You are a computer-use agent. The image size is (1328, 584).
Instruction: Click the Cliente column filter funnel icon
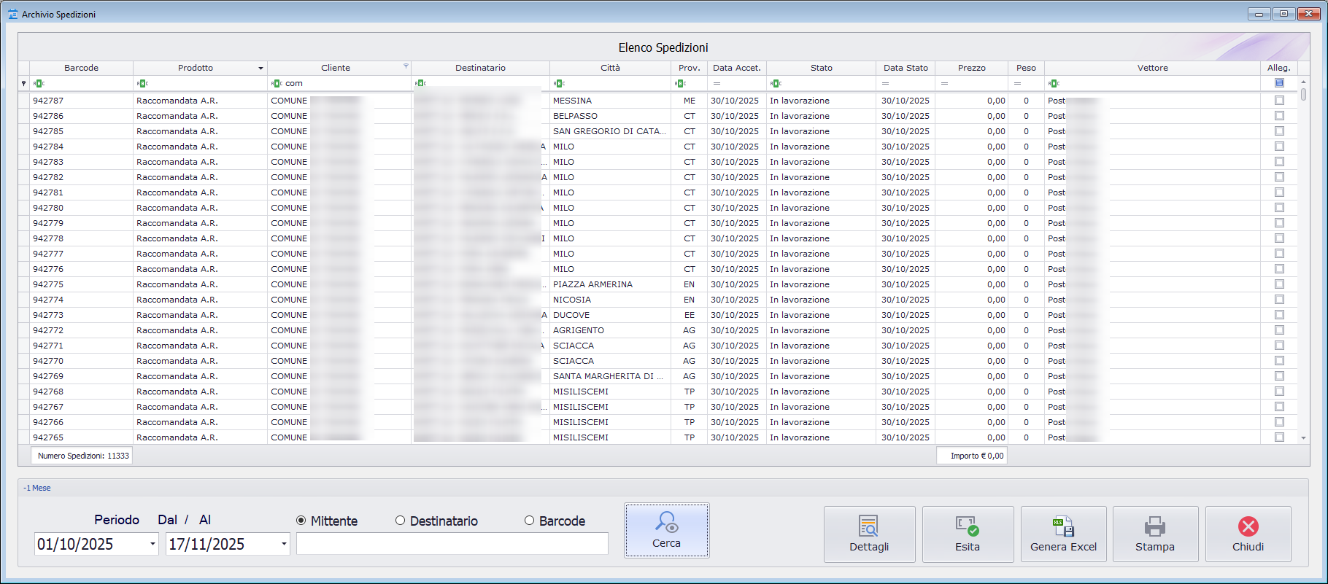coord(406,66)
